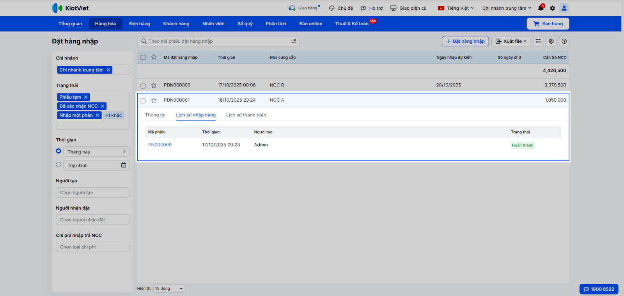Change rows shown via 15 dòng dropdown

(x=169, y=289)
